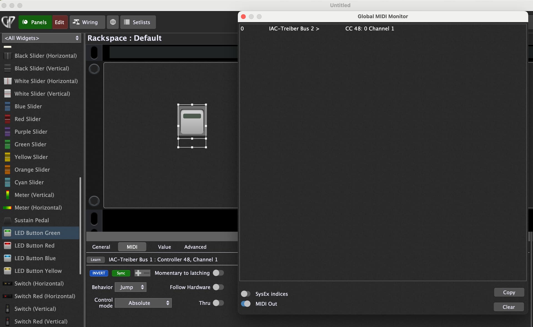Screen dimensions: 533x327
Task: Pick the Blue Slider widget icon
Action: pyautogui.click(x=7, y=106)
